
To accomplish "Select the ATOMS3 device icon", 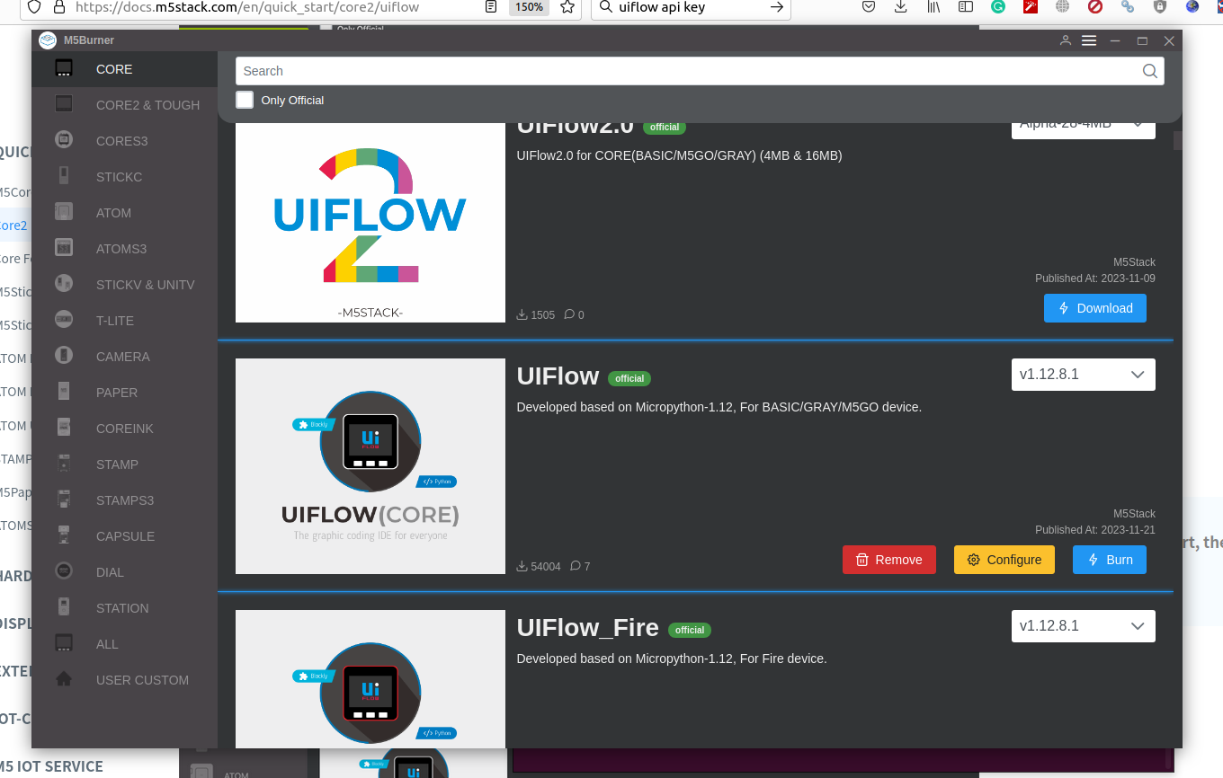I will [x=64, y=248].
